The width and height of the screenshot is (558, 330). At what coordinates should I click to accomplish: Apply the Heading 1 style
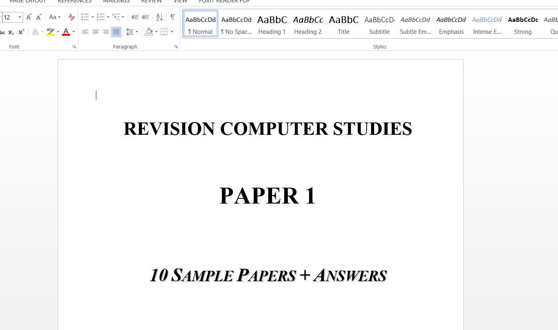[272, 24]
